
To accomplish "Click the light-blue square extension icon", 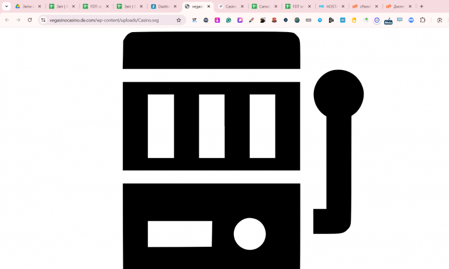I will pyautogui.click(x=343, y=20).
